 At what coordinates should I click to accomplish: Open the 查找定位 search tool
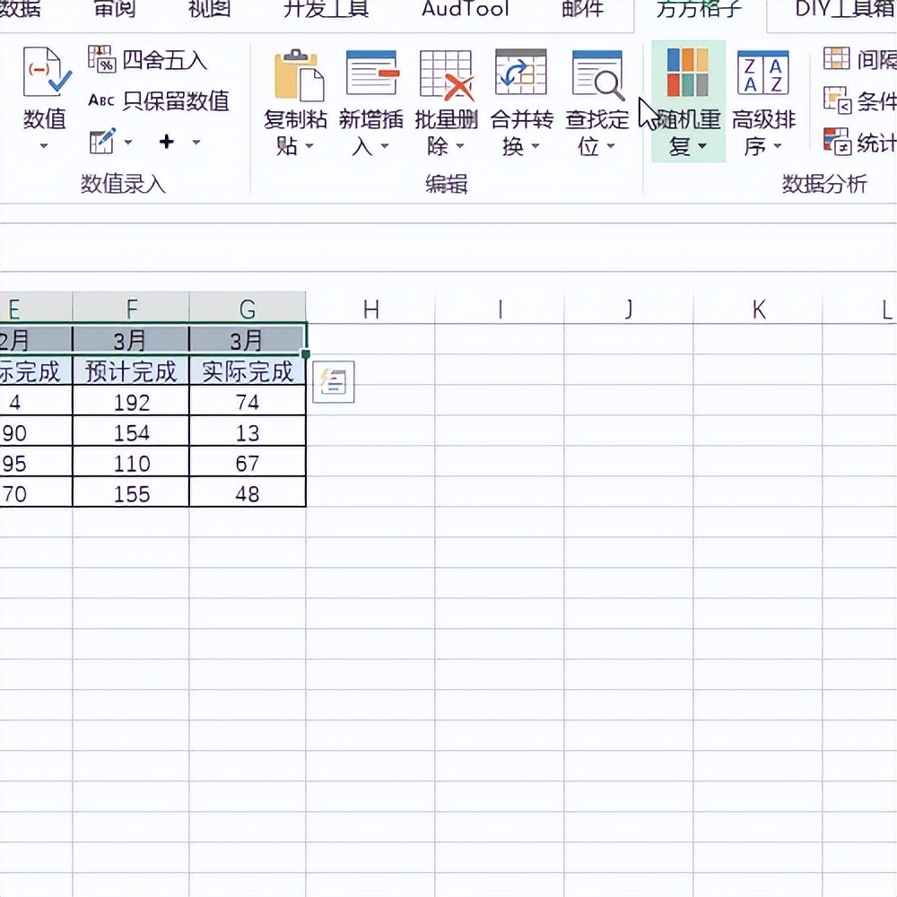[597, 75]
